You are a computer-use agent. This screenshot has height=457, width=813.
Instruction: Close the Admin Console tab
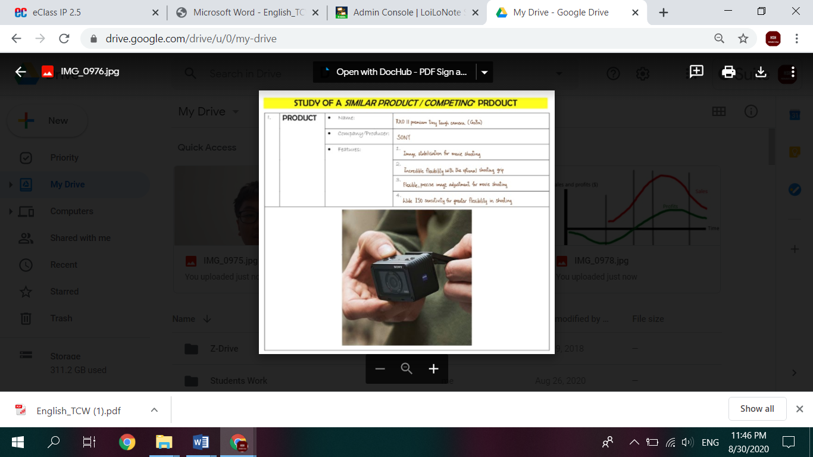tap(476, 12)
